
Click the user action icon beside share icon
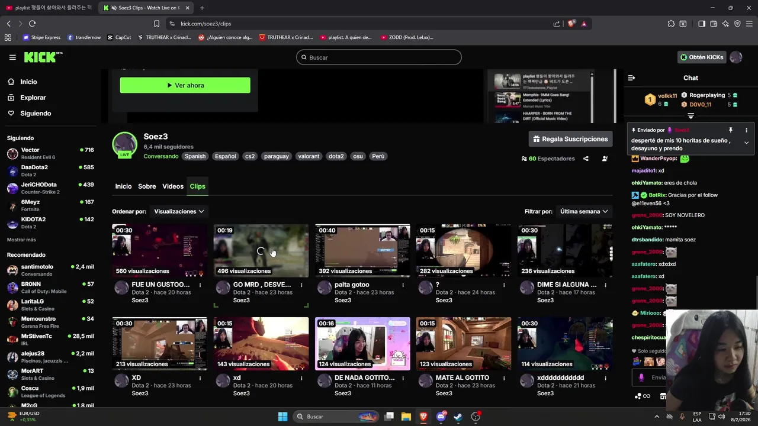(x=605, y=159)
